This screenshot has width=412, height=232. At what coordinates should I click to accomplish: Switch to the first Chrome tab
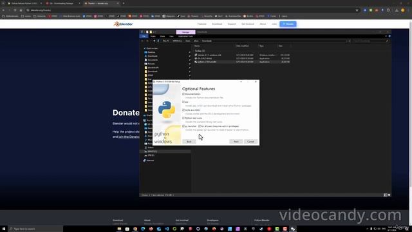pos(24,3)
